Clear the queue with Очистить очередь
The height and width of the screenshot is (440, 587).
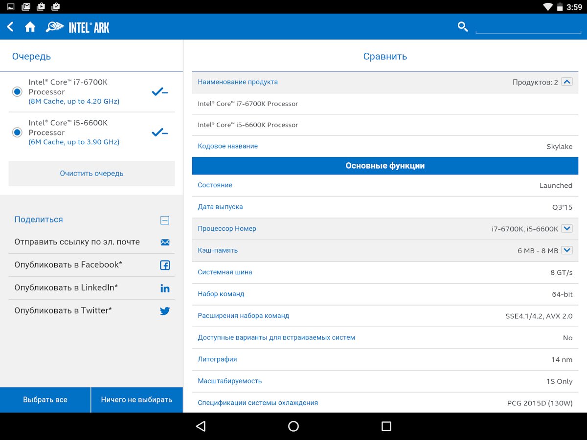point(91,174)
